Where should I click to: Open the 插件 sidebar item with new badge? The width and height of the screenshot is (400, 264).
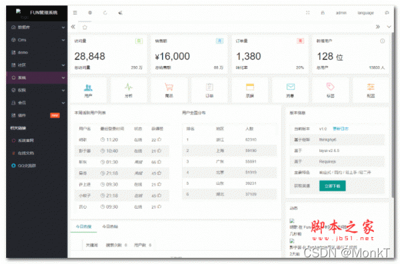click(37, 115)
